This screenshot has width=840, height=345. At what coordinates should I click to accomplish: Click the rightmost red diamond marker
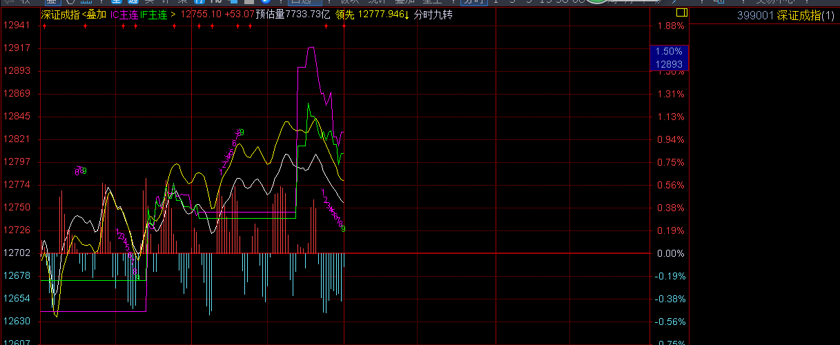[344, 26]
